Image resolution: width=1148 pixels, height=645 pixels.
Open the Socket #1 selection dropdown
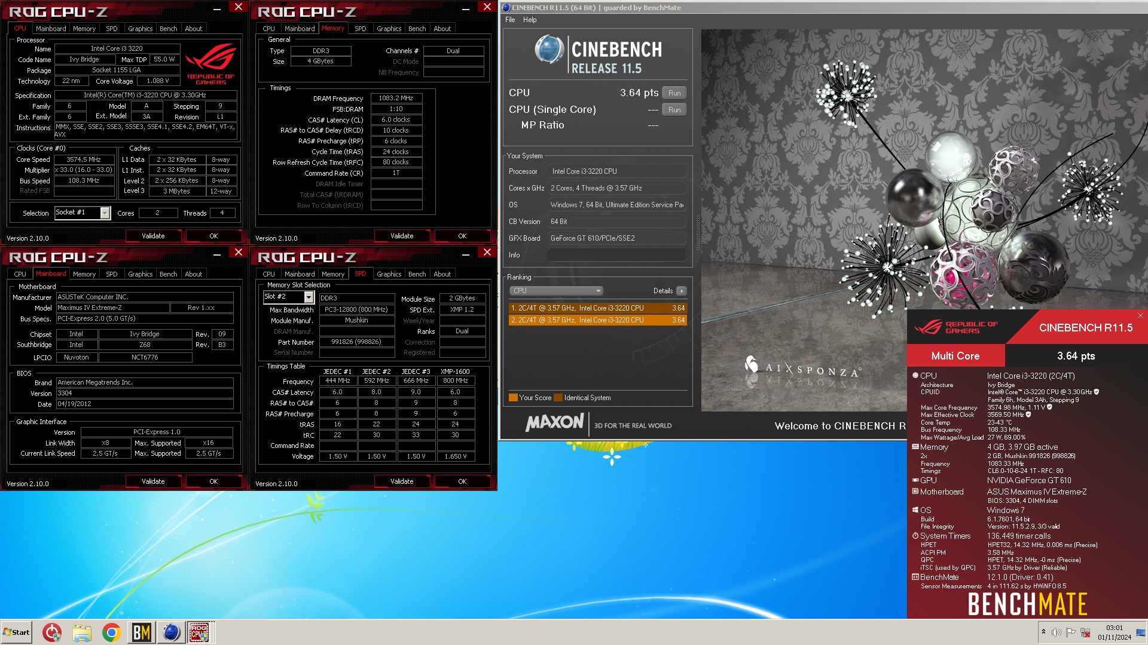click(105, 213)
